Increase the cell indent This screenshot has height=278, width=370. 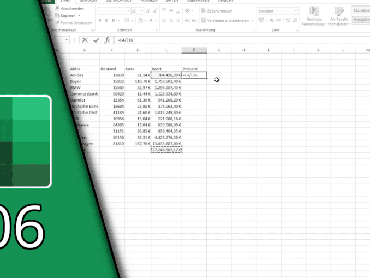point(194,21)
